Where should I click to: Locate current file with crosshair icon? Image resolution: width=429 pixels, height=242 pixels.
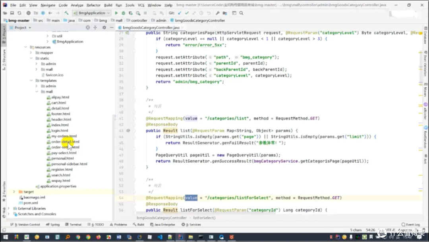click(x=88, y=28)
